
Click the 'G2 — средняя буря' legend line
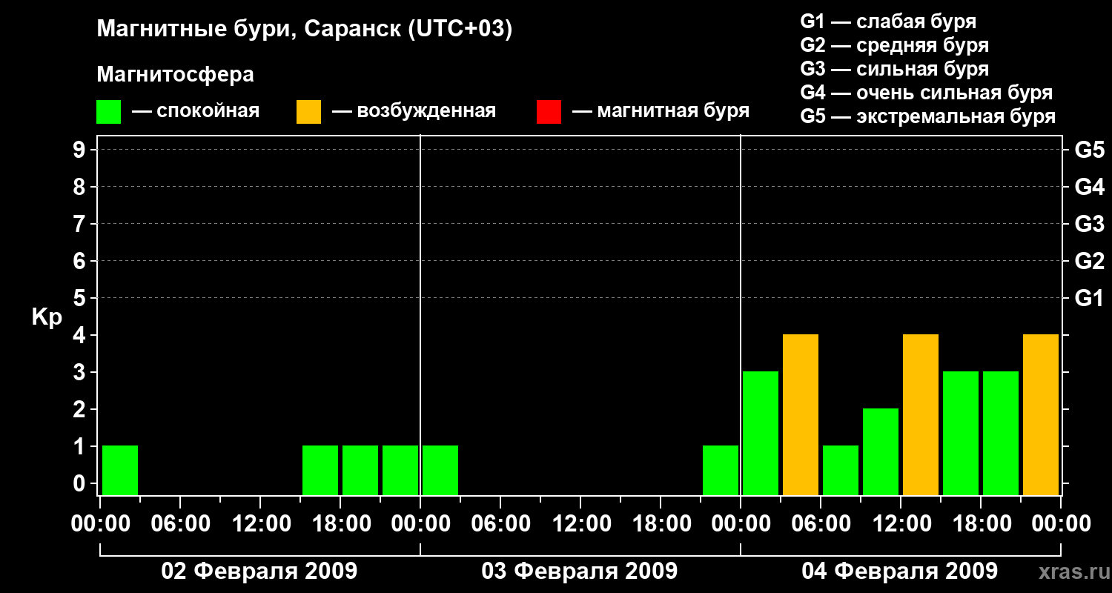pos(894,45)
